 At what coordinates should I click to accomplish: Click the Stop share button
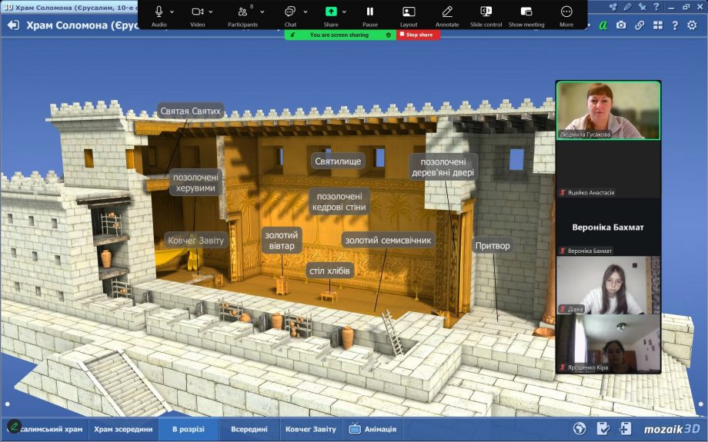(x=418, y=35)
